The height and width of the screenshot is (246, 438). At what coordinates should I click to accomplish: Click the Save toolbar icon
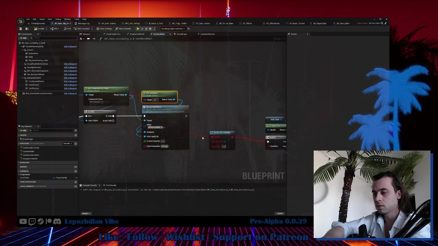point(21,29)
